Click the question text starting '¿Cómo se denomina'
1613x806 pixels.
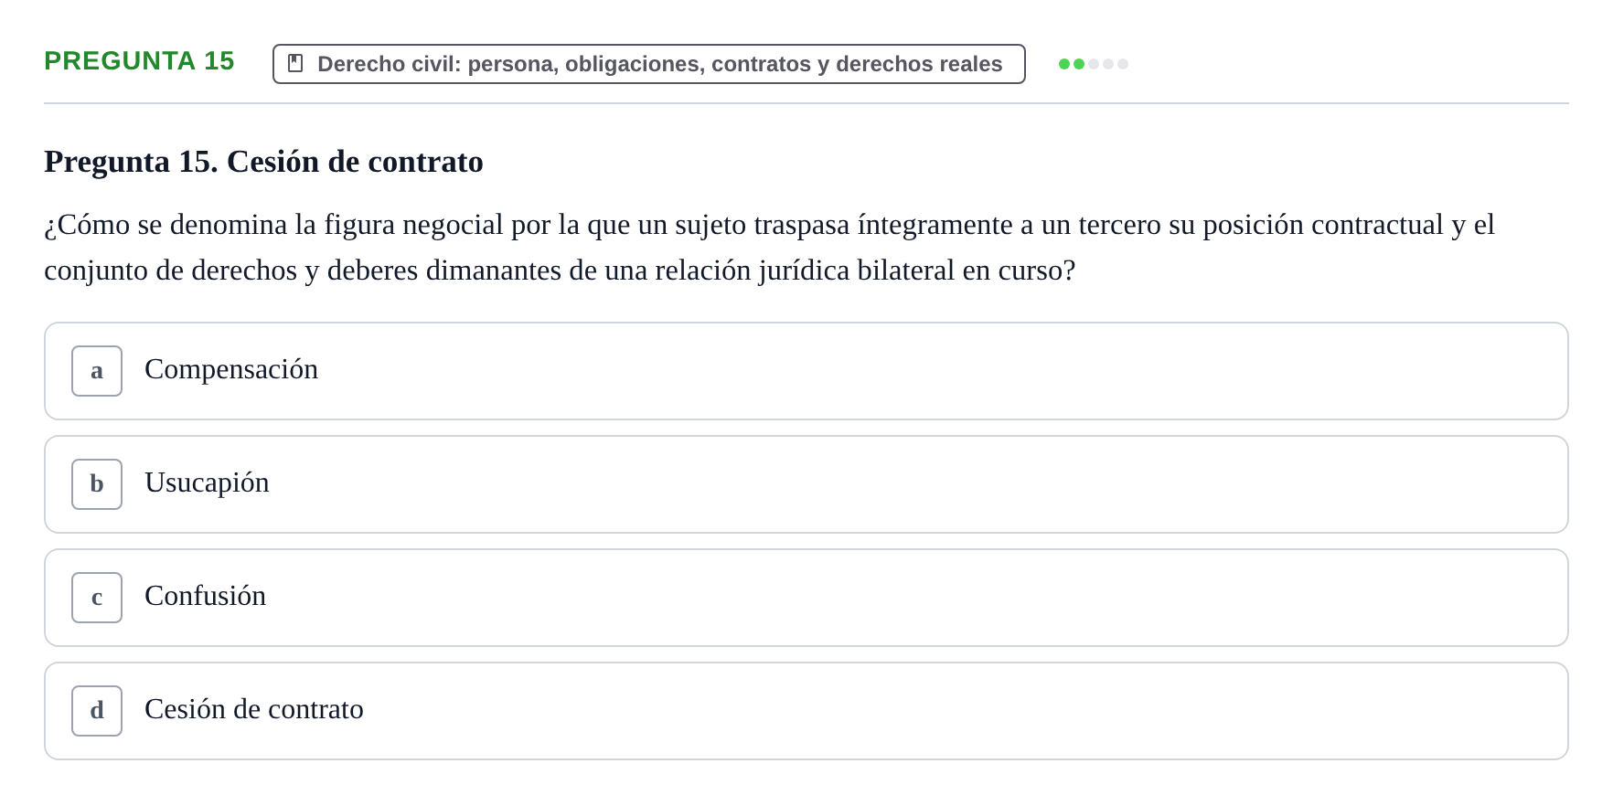coord(769,248)
